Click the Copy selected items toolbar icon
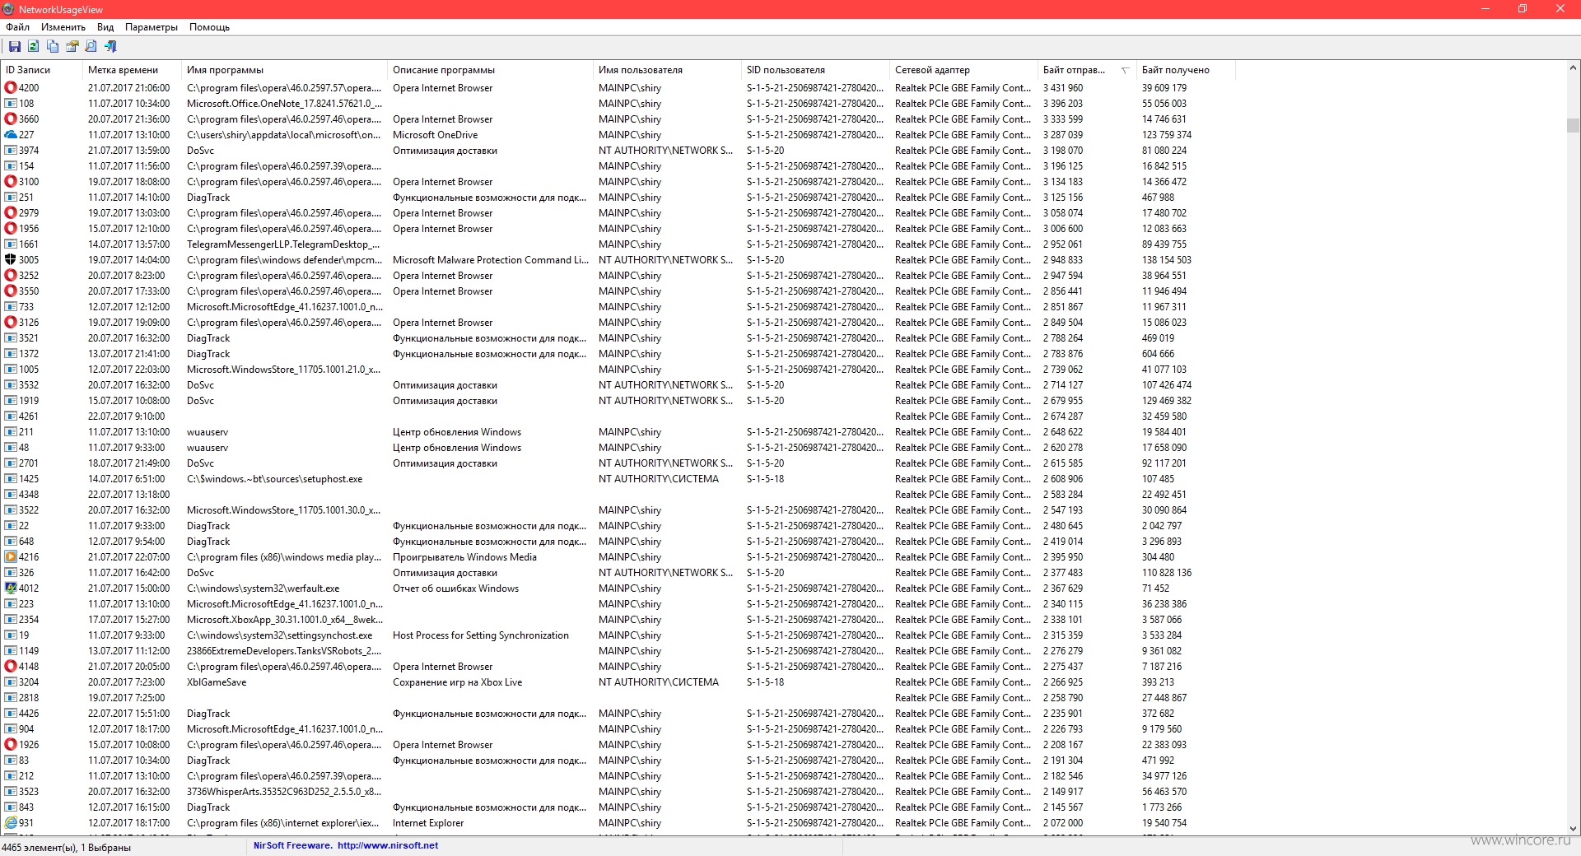 pyautogui.click(x=53, y=47)
